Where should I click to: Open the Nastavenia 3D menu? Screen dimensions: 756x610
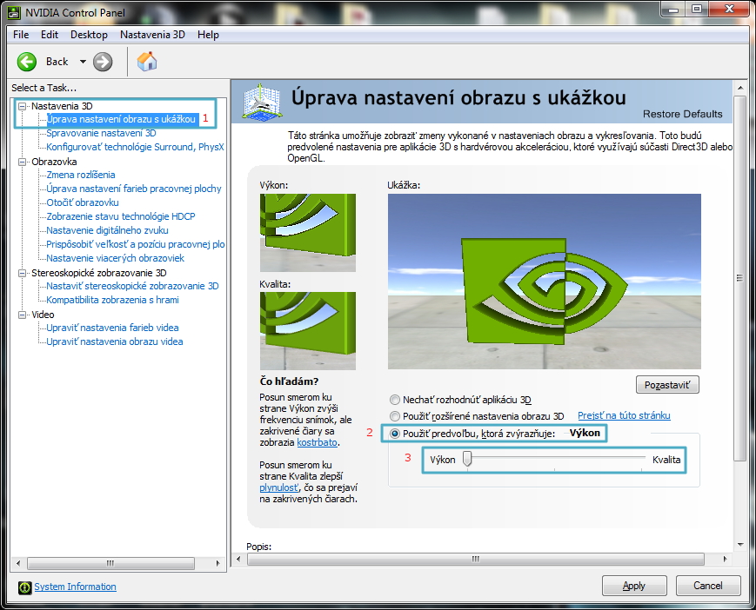coord(152,35)
